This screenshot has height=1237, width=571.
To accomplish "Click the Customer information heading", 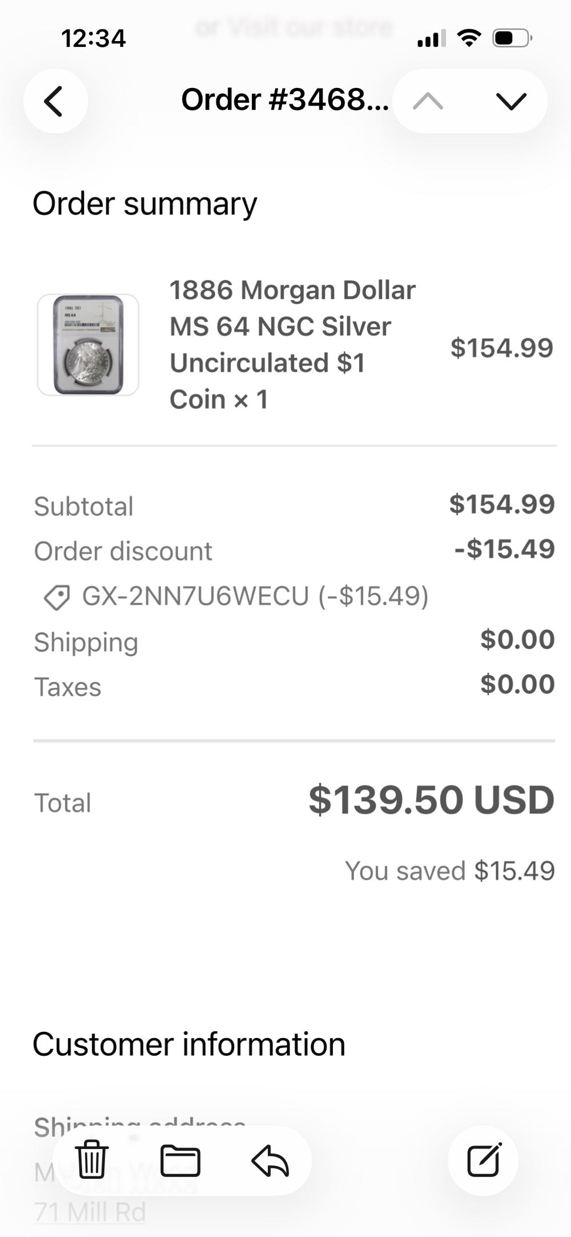I will pos(189,1044).
